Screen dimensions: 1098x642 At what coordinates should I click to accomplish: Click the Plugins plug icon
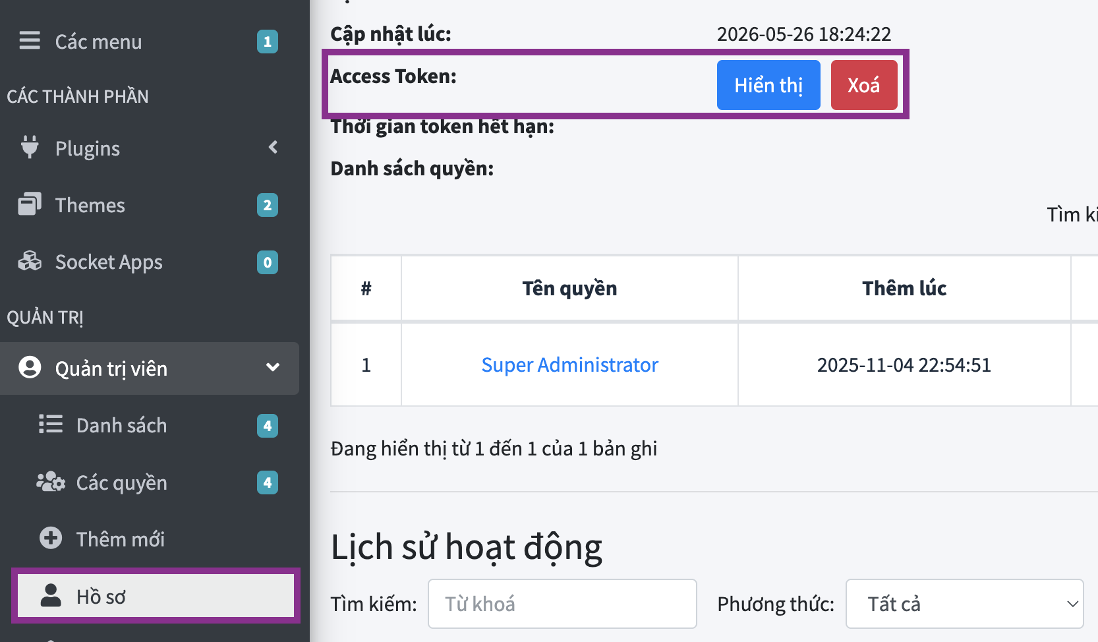click(x=30, y=147)
